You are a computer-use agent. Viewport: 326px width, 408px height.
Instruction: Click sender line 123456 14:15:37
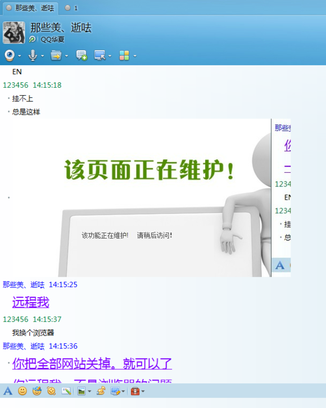(32, 319)
